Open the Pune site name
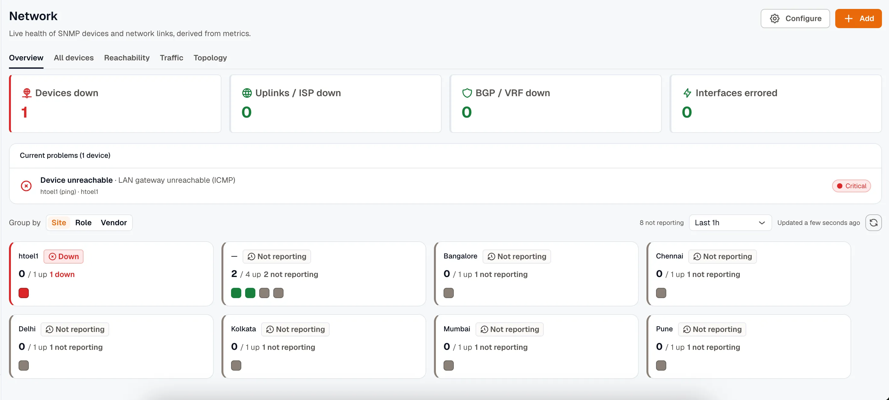The width and height of the screenshot is (889, 400). click(664, 329)
